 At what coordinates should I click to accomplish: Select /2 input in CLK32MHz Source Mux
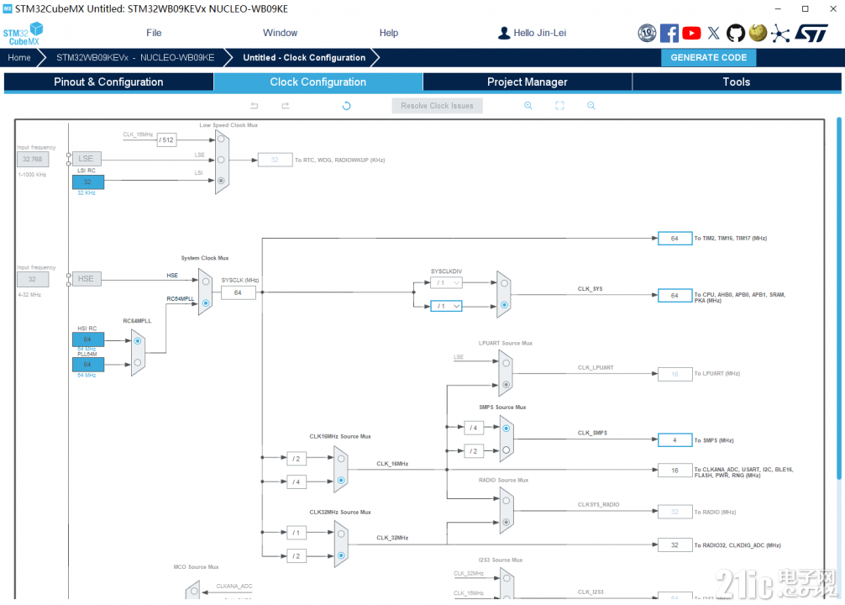point(341,555)
